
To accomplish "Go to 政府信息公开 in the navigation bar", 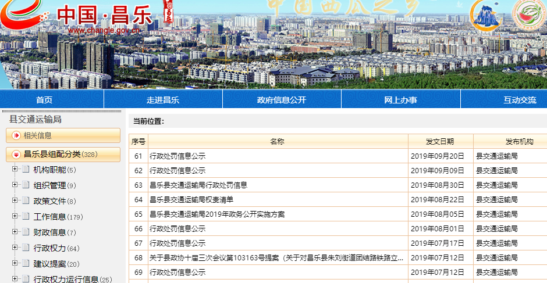I will 281,99.
